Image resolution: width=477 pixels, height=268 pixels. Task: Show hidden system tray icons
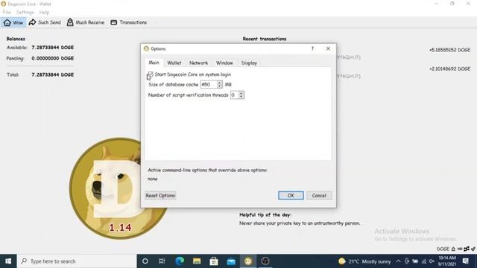(x=398, y=261)
